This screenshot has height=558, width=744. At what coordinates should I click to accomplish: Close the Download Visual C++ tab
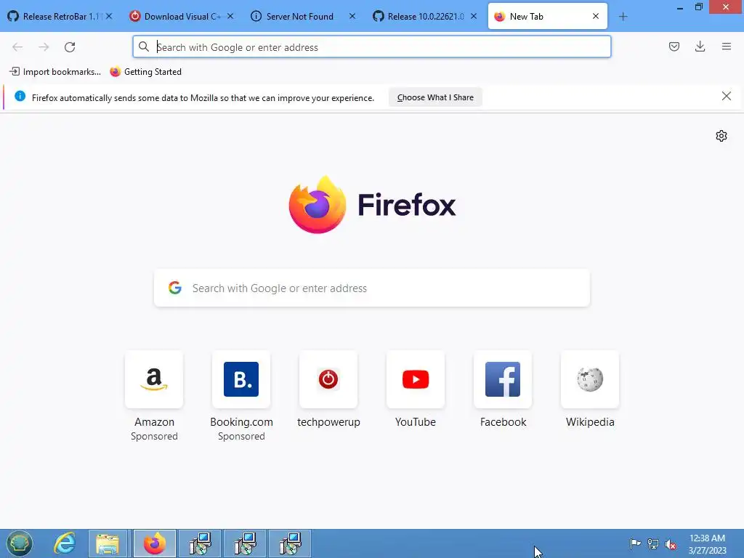230,16
